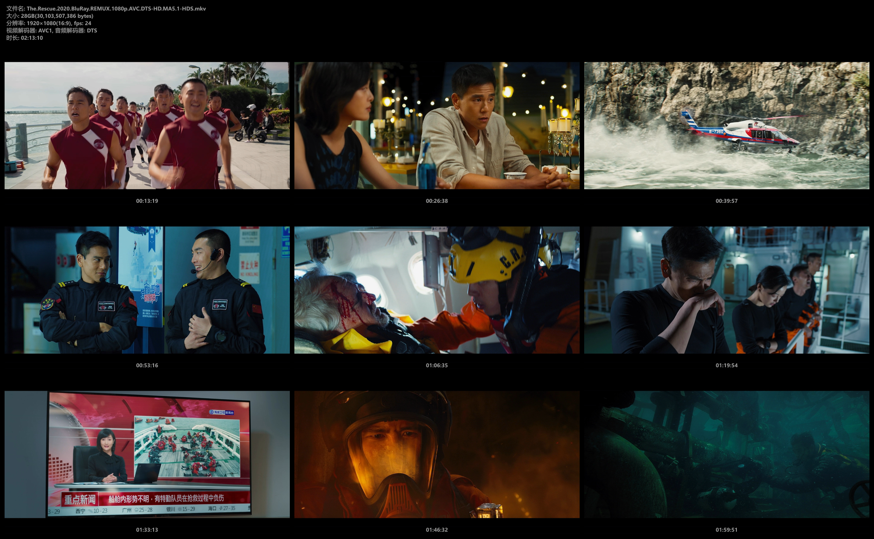Click the helicopter rescue thumbnail at 00:39:57
This screenshot has height=539, width=874.
click(727, 126)
